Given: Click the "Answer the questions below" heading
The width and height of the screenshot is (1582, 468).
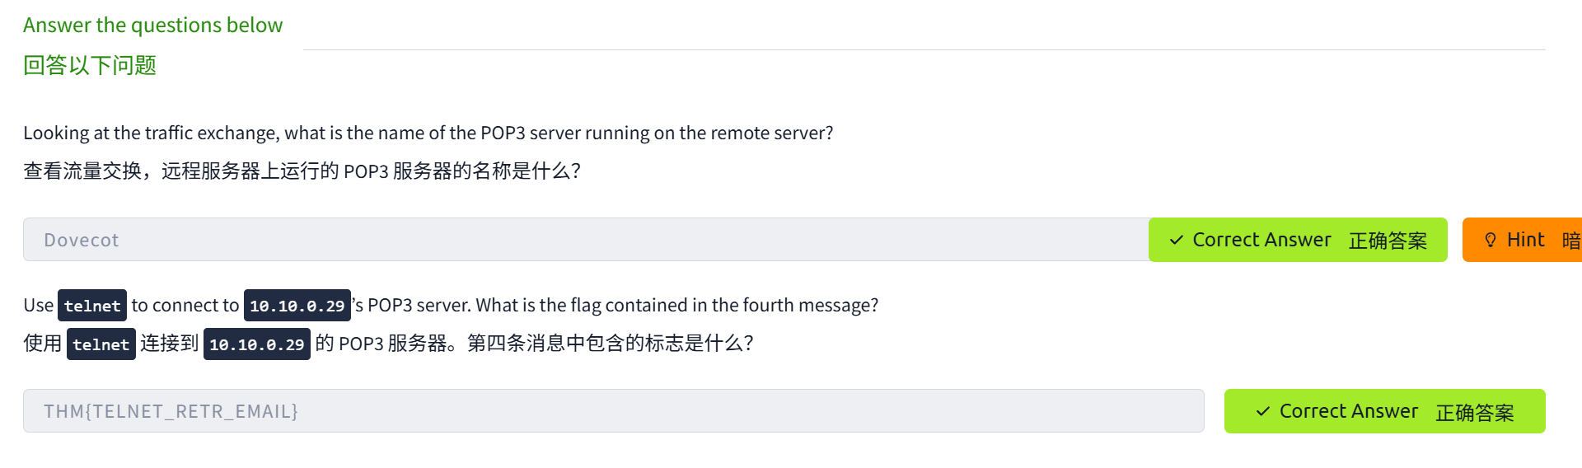Looking at the screenshot, I should coord(152,26).
